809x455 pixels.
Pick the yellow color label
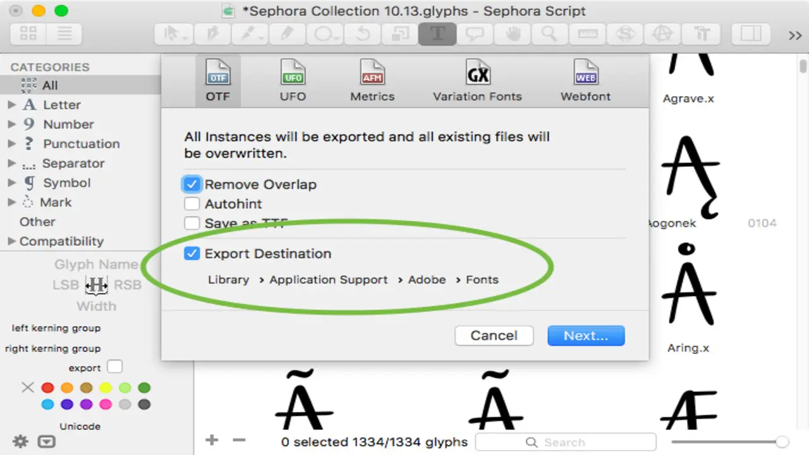click(x=106, y=387)
